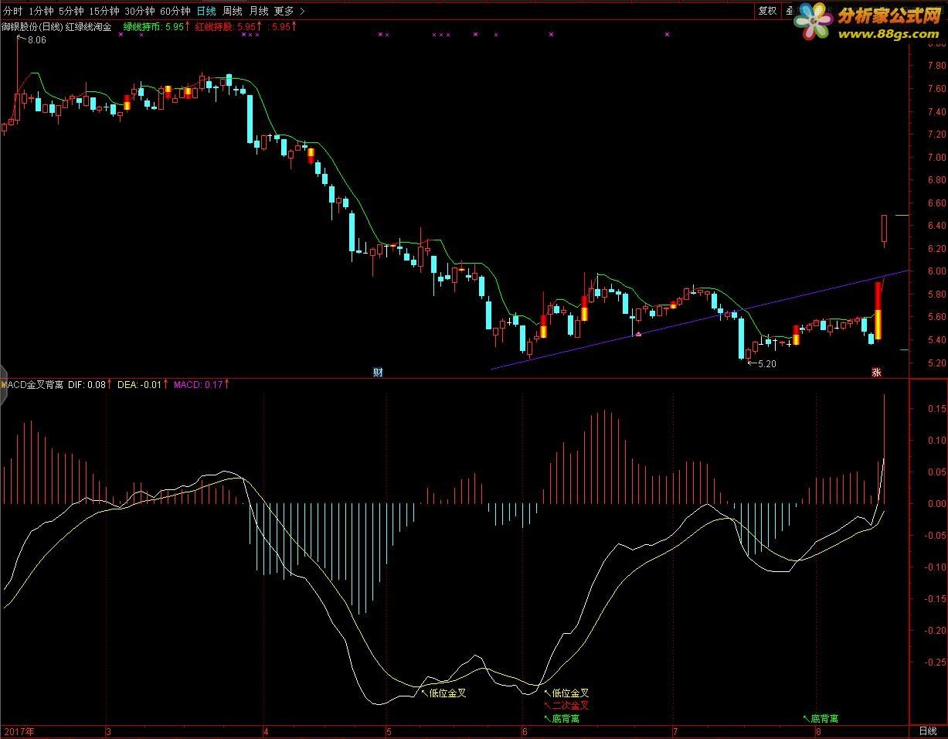Select the 60分钟 period tab
Image resolution: width=948 pixels, height=739 pixels.
point(175,11)
